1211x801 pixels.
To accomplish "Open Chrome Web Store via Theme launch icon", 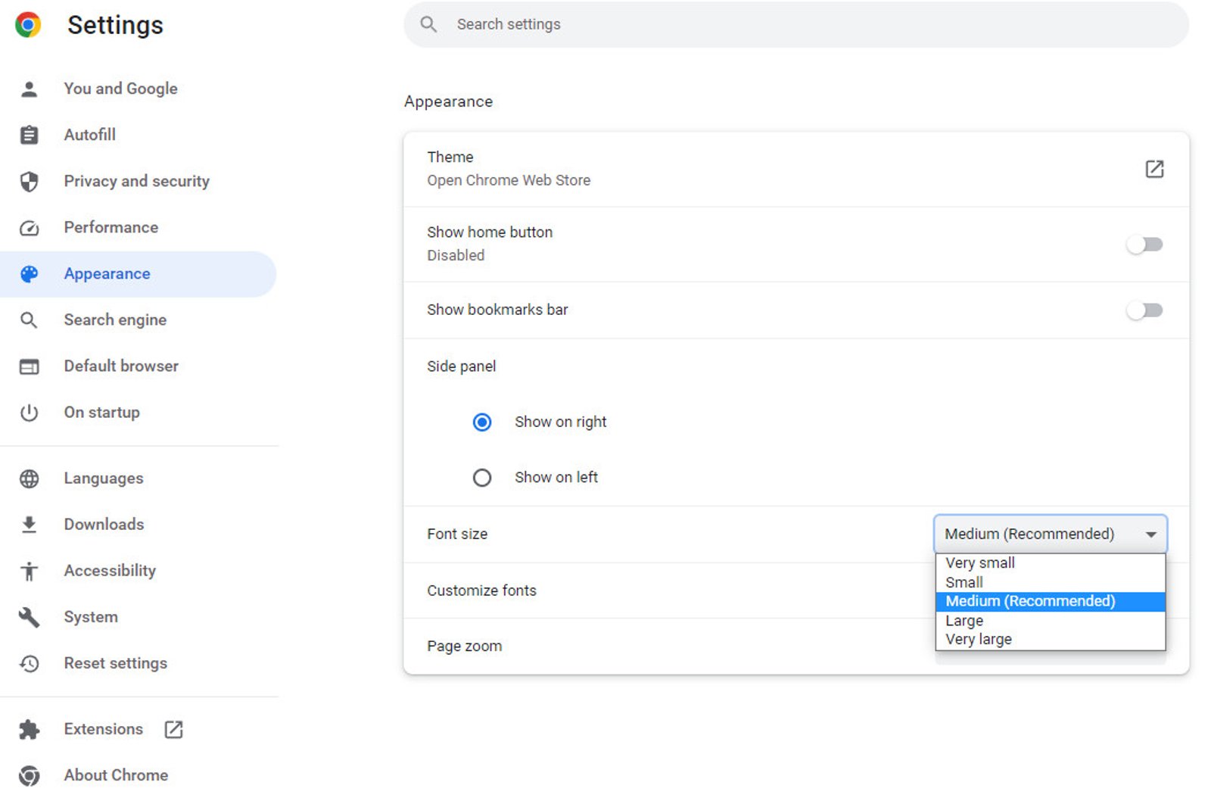I will tap(1154, 169).
